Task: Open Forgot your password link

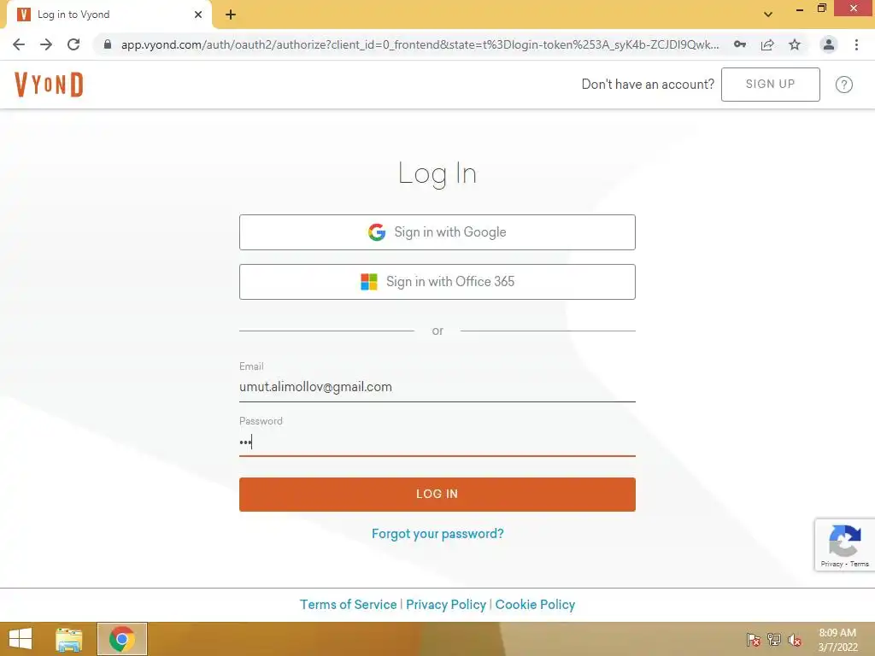Action: pos(437,534)
